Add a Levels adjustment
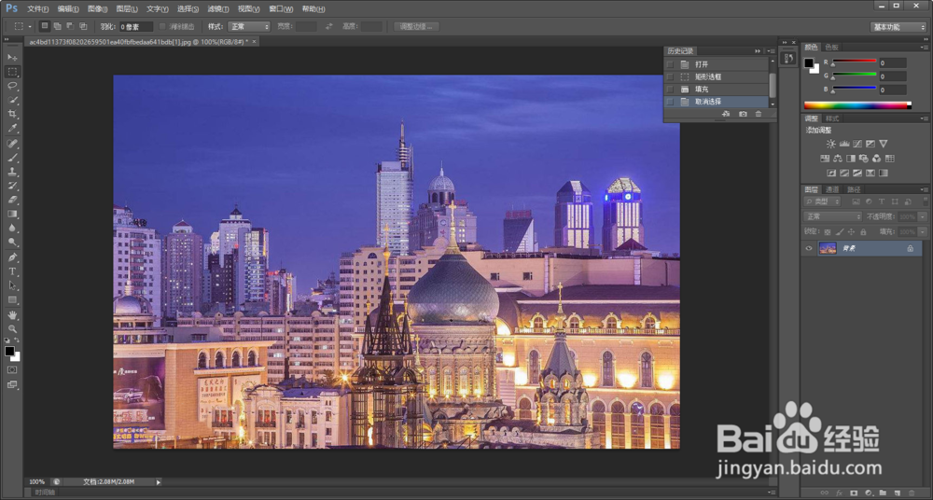Screen dimensions: 933x500 (843, 144)
